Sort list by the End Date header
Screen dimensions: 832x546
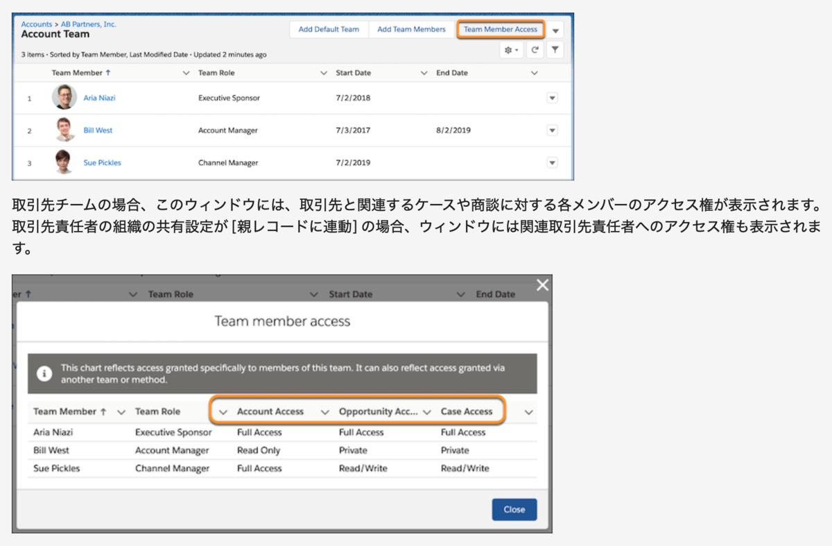(452, 73)
